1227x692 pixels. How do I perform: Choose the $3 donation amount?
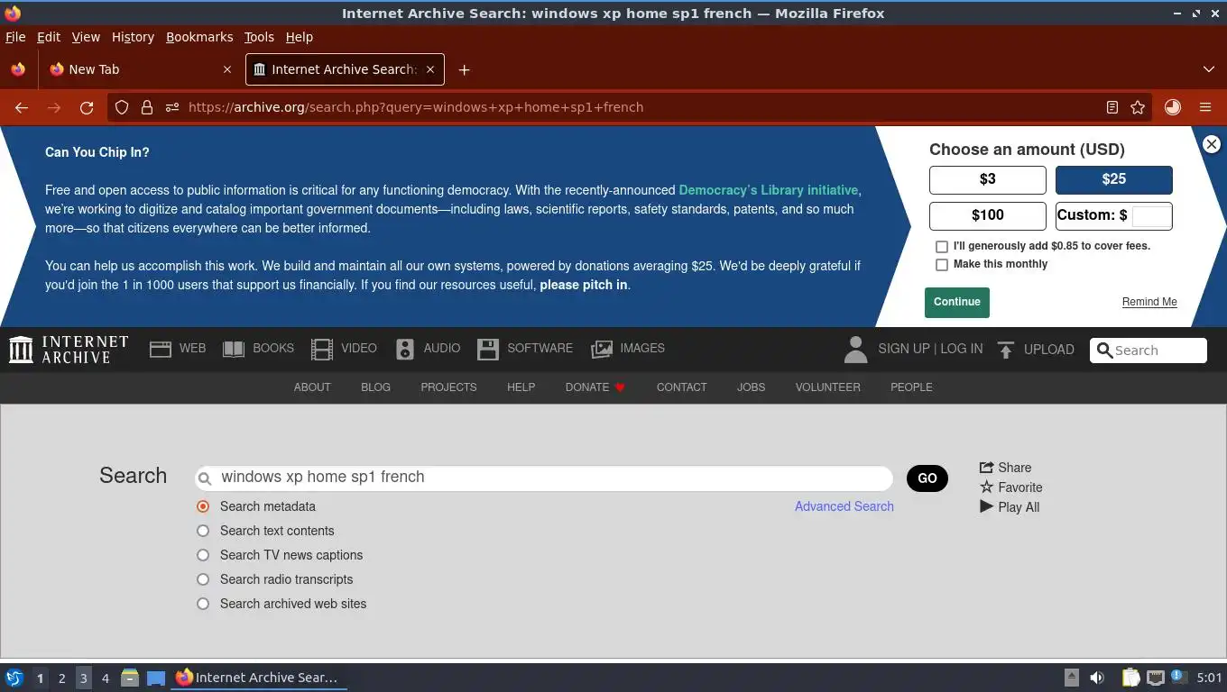tap(988, 179)
